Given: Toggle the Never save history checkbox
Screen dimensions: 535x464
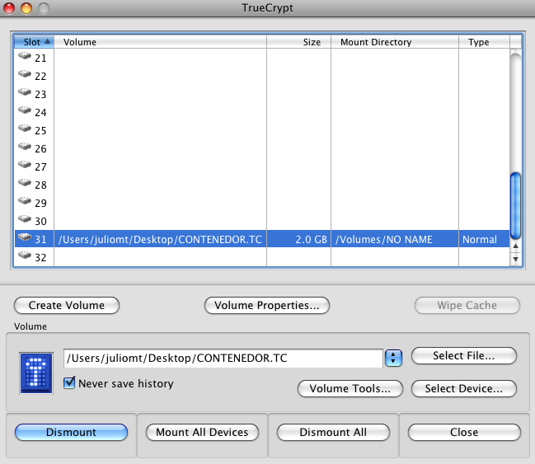Looking at the screenshot, I should [x=69, y=382].
